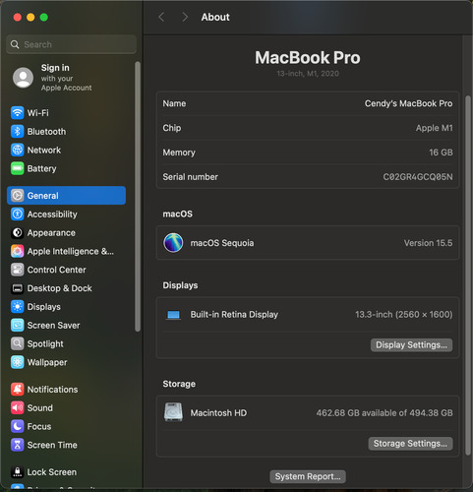Open Screen Time hourglass icon
This screenshot has height=492, width=473.
[x=18, y=445]
